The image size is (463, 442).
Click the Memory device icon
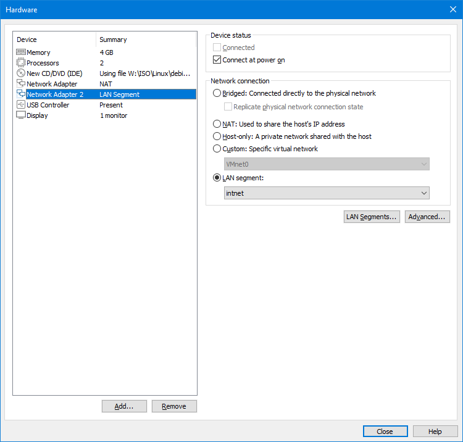pyautogui.click(x=20, y=52)
